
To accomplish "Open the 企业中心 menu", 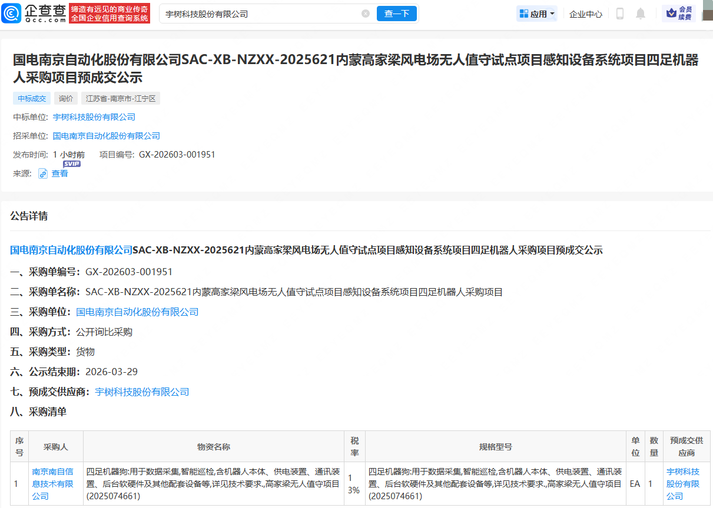I will coord(585,13).
